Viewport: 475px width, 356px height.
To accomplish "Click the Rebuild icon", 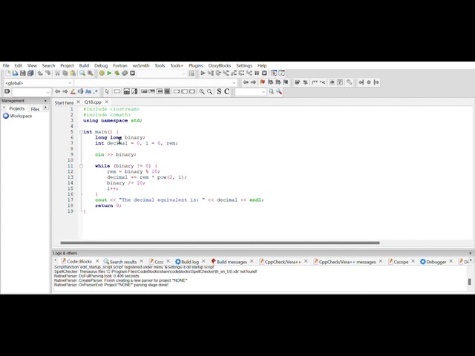I will click(125, 73).
